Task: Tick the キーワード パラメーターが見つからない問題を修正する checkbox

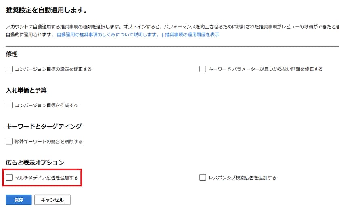Action: [x=203, y=69]
